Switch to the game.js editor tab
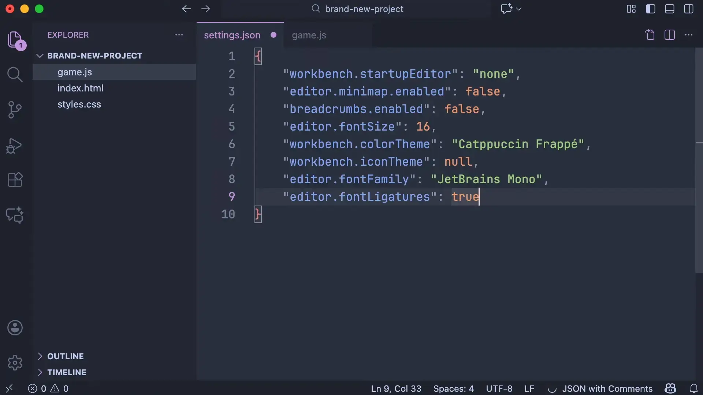 309,35
